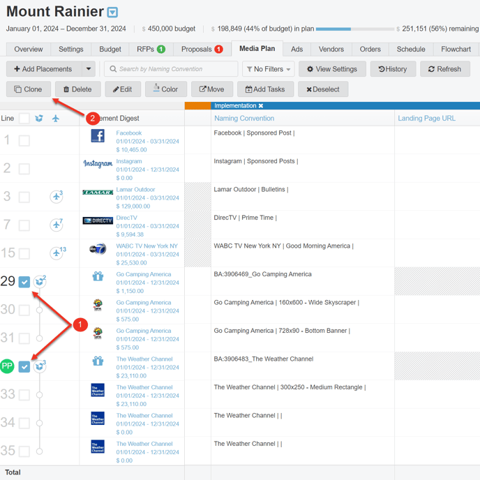This screenshot has width=480, height=480.
Task: Switch to the Overview tab
Action: [x=29, y=50]
